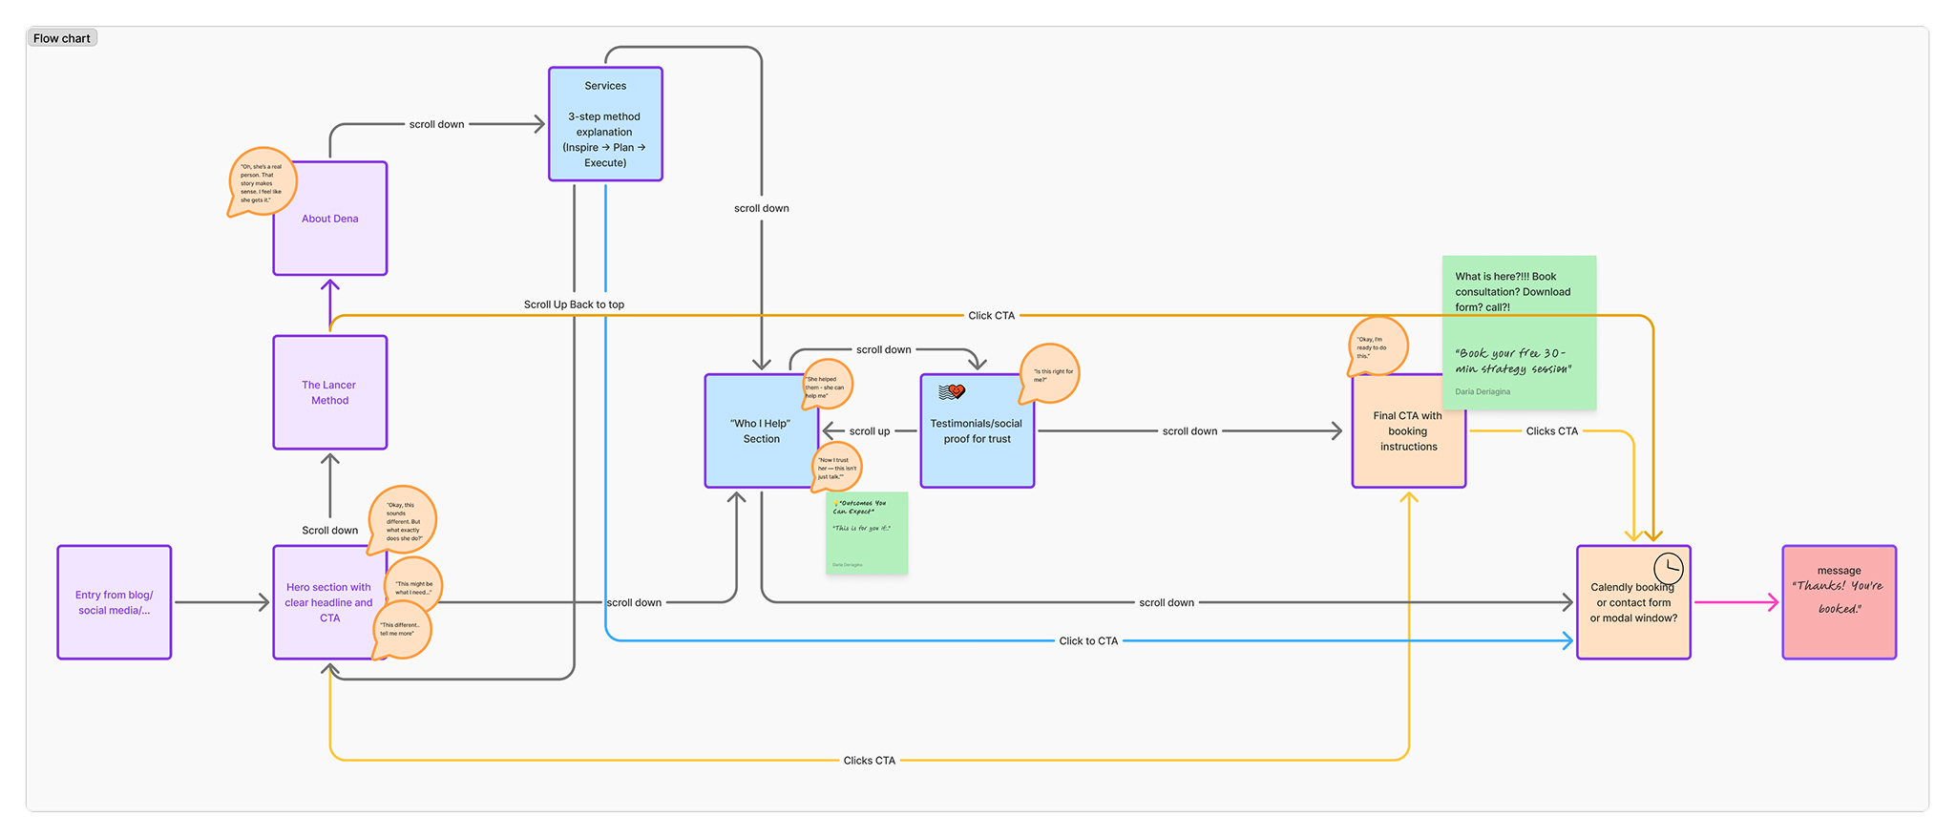The height and width of the screenshot is (838, 1956).
Task: Select the heart sticker on Testimonials box
Action: click(x=952, y=391)
